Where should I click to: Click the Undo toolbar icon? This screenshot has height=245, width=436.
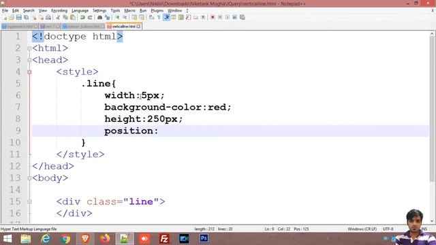point(82,18)
